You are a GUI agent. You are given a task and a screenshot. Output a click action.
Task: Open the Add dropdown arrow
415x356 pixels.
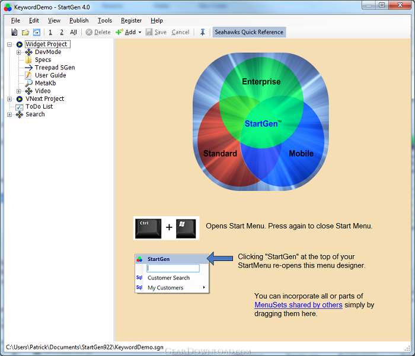(x=140, y=32)
